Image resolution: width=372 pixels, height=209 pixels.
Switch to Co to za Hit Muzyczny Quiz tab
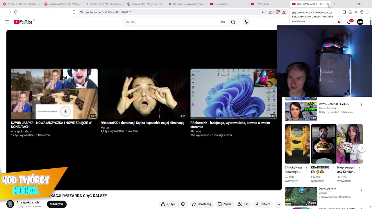(145, 4)
